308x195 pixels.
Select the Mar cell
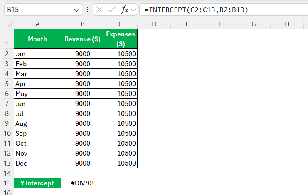[x=37, y=74]
